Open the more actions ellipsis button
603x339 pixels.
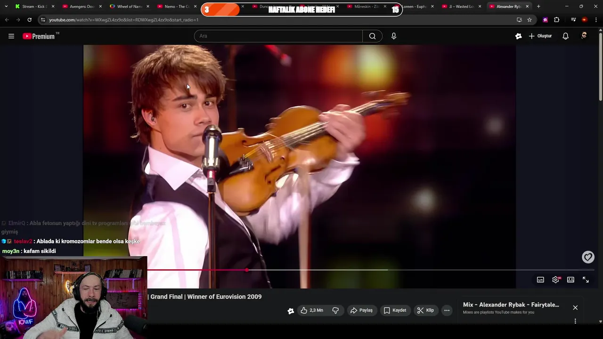(x=447, y=310)
